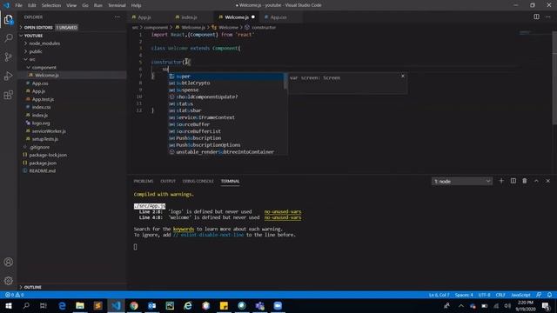Change the JavaScript language mode
The height and width of the screenshot is (313, 557).
[x=520, y=295]
